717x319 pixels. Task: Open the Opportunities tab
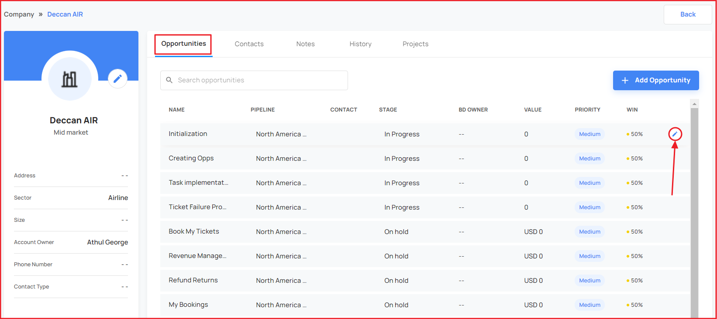(x=183, y=44)
